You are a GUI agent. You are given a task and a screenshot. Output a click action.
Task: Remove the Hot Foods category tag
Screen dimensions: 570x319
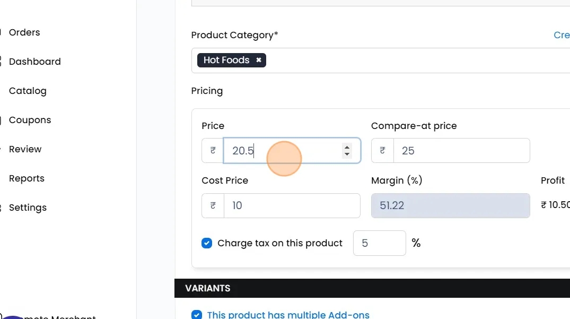click(x=259, y=60)
